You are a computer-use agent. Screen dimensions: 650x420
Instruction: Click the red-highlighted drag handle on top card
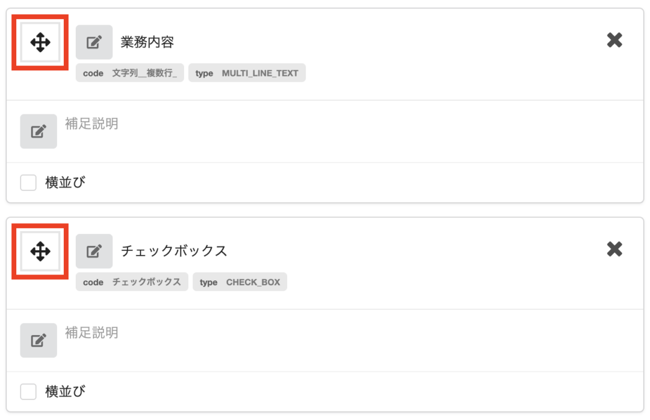(x=39, y=42)
